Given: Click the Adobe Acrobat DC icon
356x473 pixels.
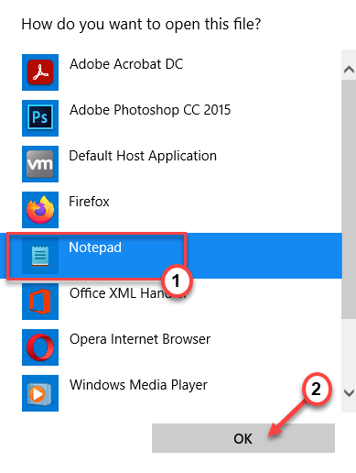Looking at the screenshot, I should [x=40, y=72].
